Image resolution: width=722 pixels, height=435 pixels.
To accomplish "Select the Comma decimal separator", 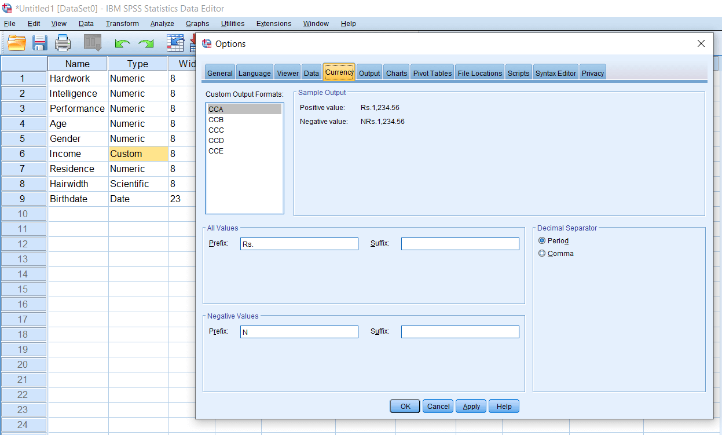I will 542,254.
